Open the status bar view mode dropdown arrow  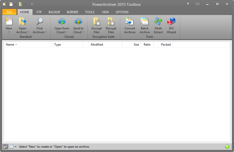(x=16, y=147)
